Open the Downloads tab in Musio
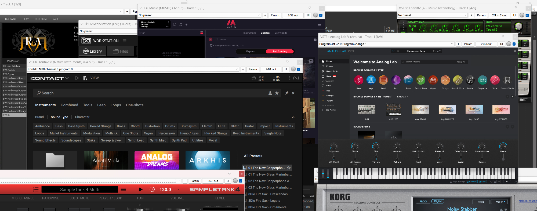 [281, 33]
